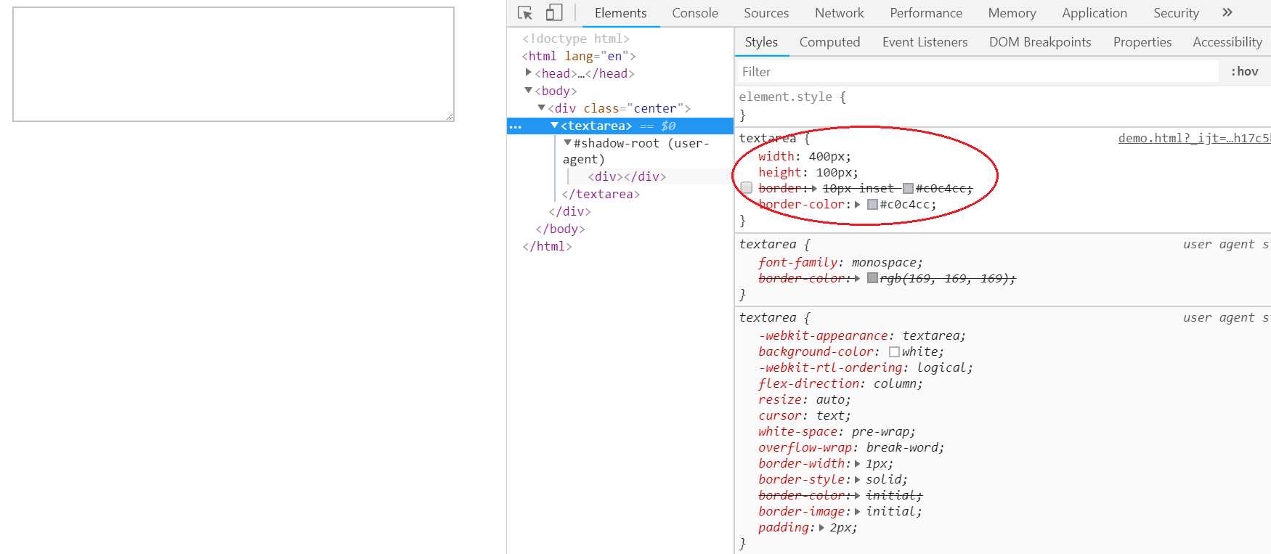
Task: Expand border-color initial shorthand triangle
Action: [858, 495]
